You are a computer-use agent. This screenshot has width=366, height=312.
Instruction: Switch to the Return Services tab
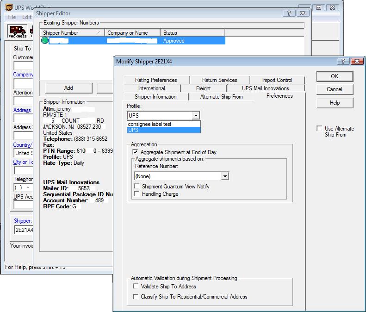point(220,80)
